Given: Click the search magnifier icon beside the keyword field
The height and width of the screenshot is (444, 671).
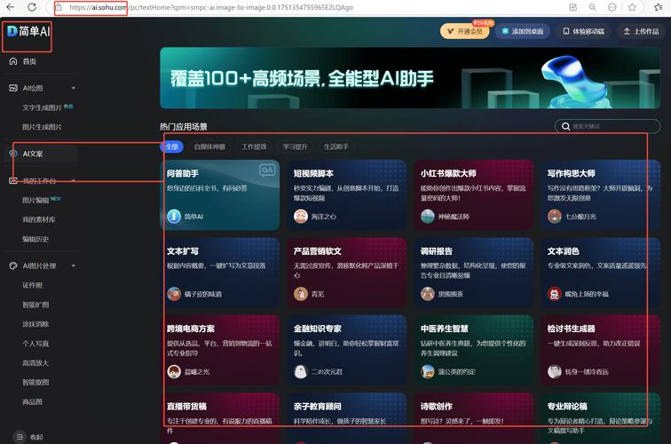Looking at the screenshot, I should coord(565,126).
